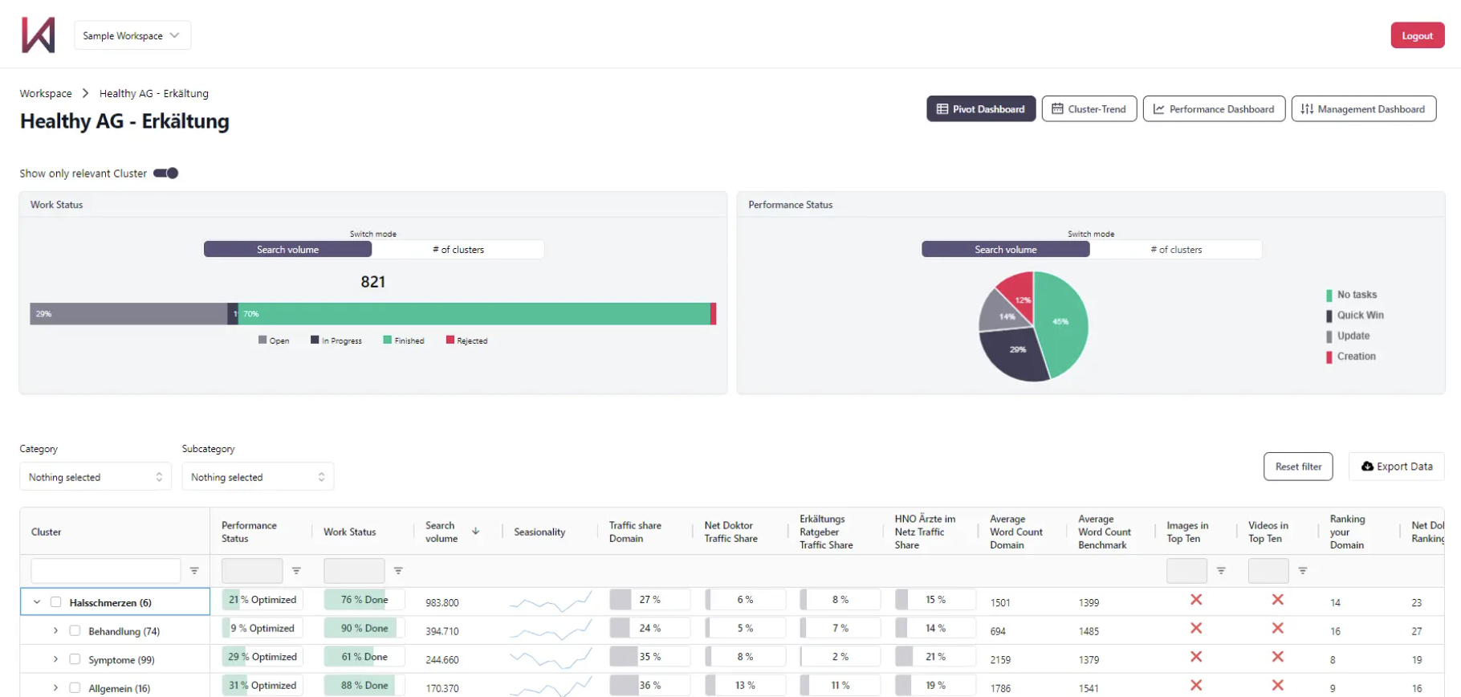Check the Symptome (99) checkbox
This screenshot has height=697, width=1461.
[75, 659]
